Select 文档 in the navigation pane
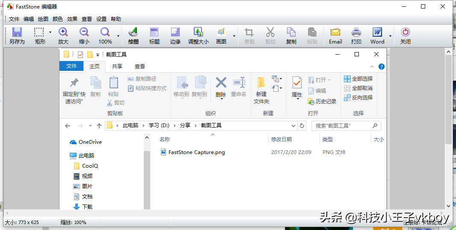The width and height of the screenshot is (456, 230). coord(83,197)
